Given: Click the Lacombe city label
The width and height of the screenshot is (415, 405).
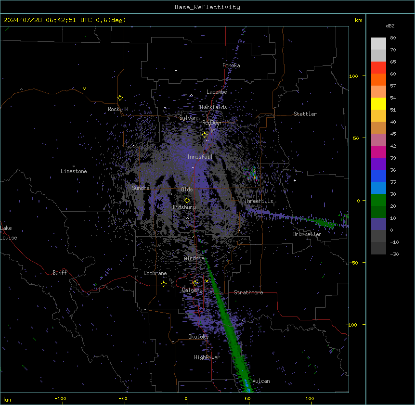Looking at the screenshot, I should (x=217, y=92).
